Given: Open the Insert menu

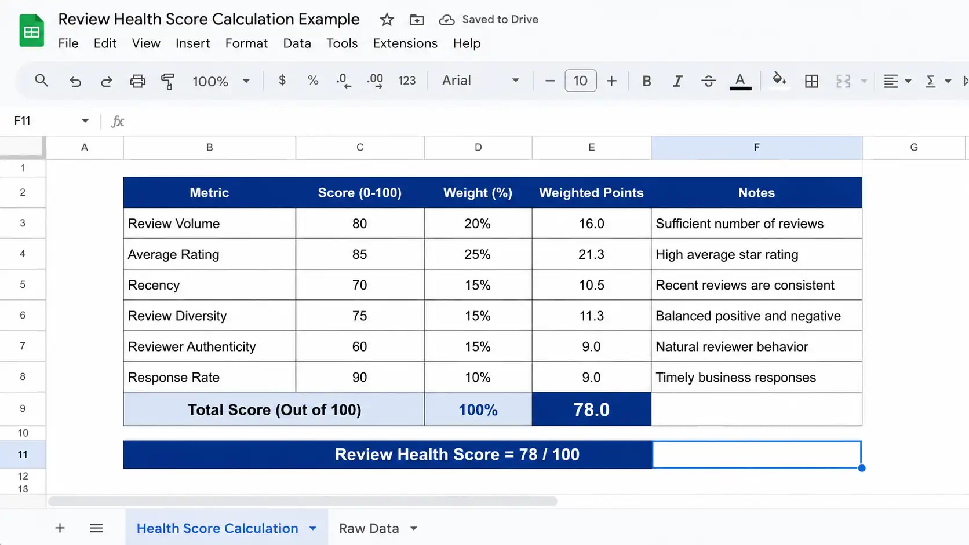Looking at the screenshot, I should click(193, 43).
